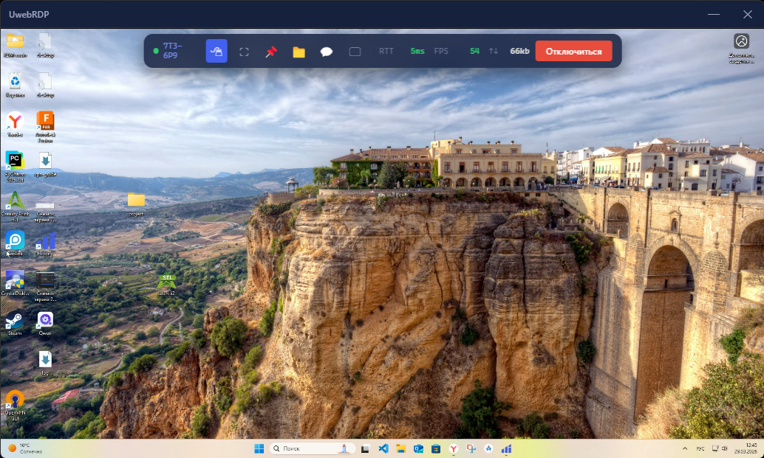Open the Солнечно weather widget

(x=26, y=448)
